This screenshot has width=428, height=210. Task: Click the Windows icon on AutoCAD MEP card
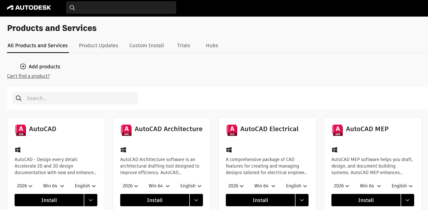coord(334,150)
